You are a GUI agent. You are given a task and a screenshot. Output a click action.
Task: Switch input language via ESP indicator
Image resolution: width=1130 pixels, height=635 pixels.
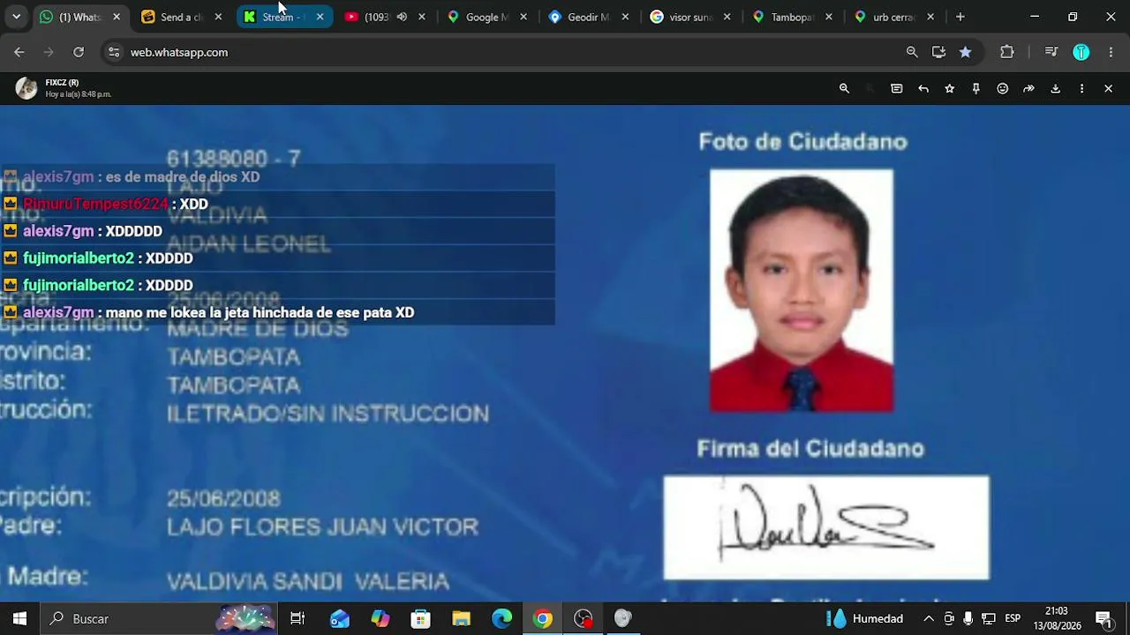(x=1013, y=618)
